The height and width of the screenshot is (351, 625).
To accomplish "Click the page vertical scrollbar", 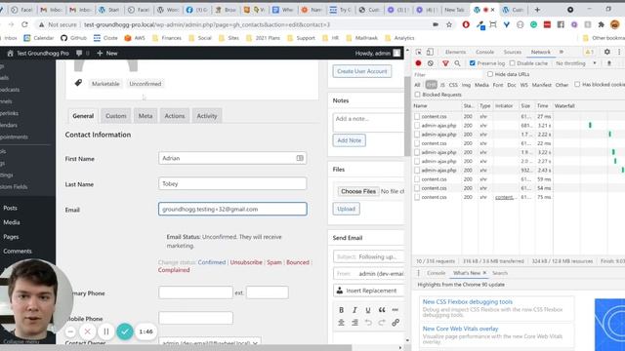I will pyautogui.click(x=407, y=115).
